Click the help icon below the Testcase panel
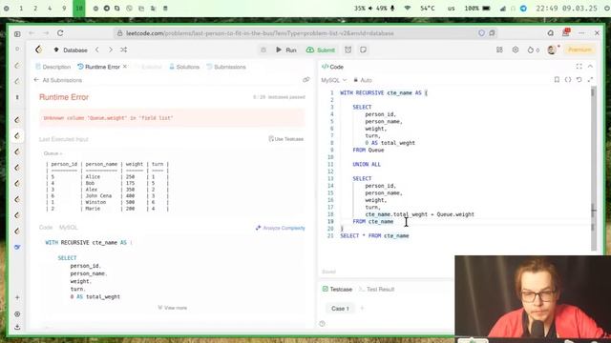Screen dimensions: 611x343 point(322,324)
